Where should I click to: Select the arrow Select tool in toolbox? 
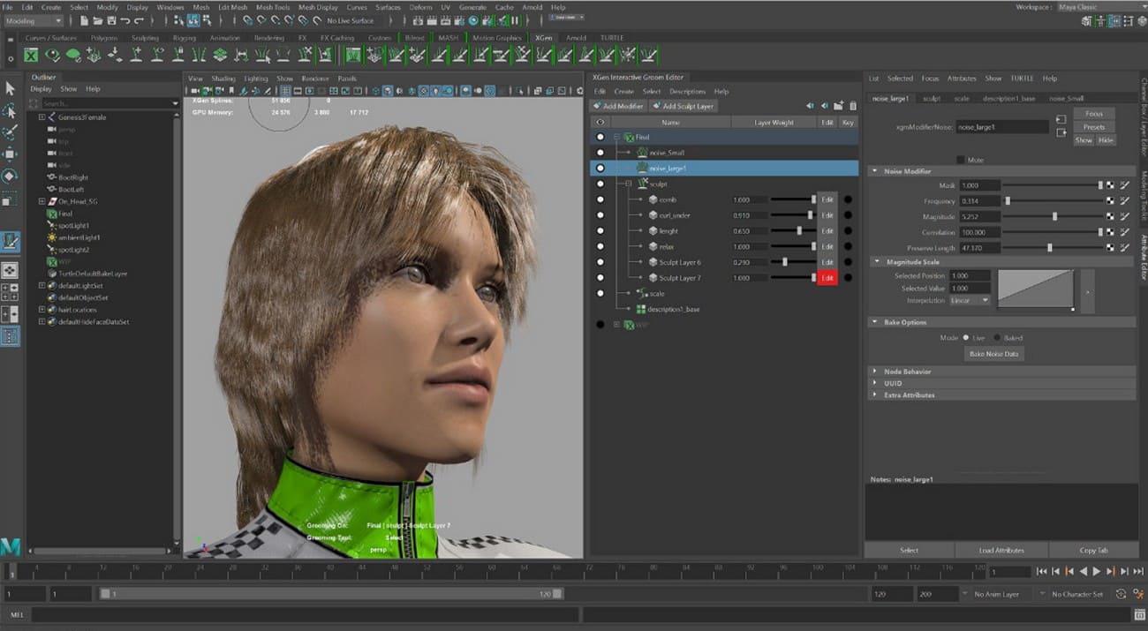(x=11, y=88)
